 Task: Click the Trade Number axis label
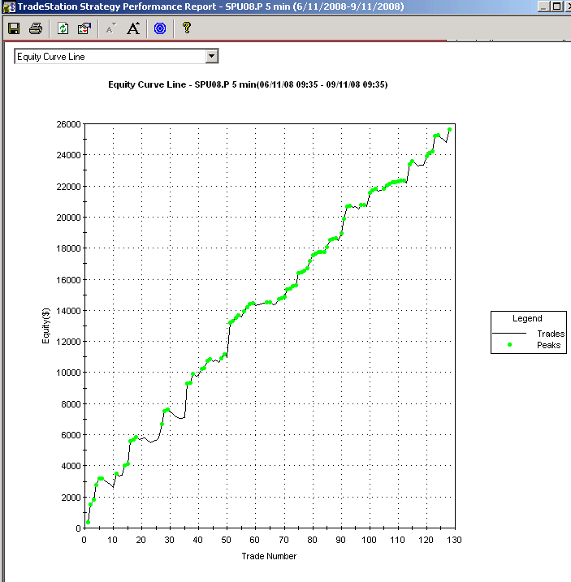click(269, 556)
